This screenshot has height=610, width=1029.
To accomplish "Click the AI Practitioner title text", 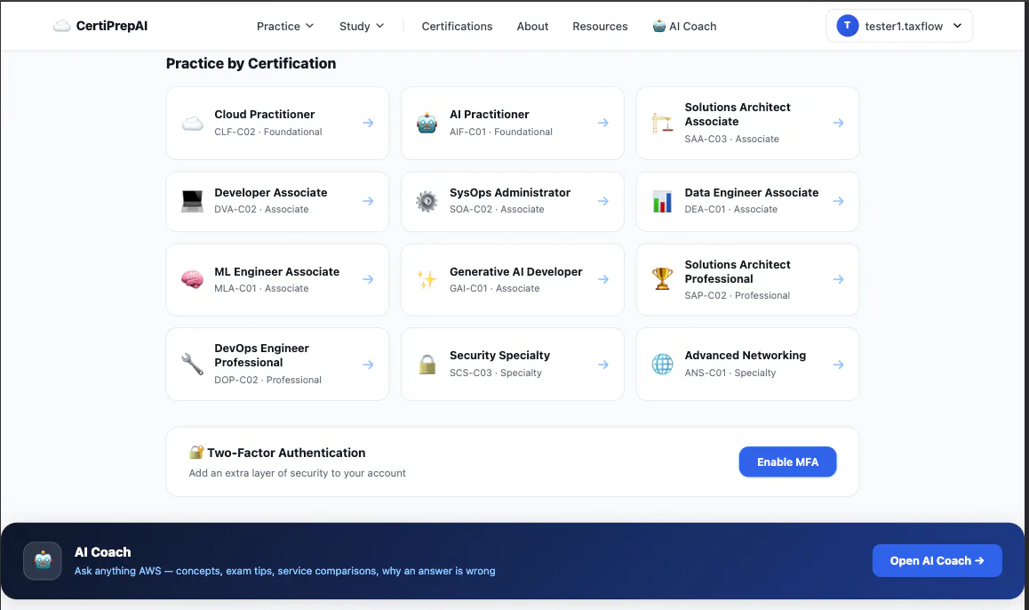I will [x=489, y=114].
